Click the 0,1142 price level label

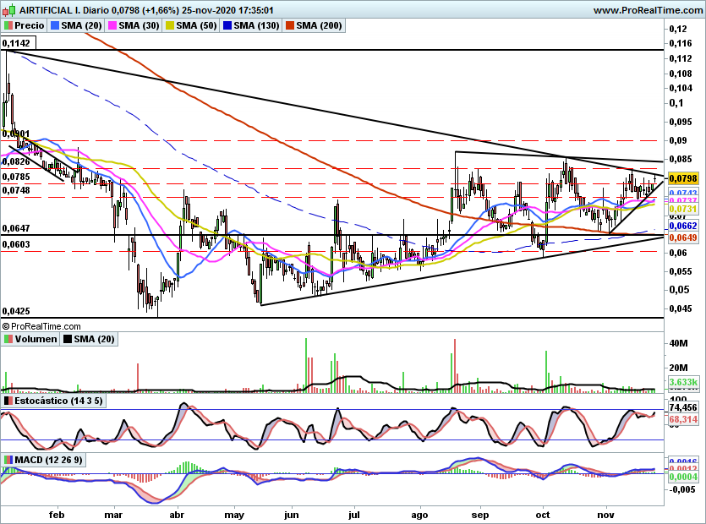[x=18, y=43]
